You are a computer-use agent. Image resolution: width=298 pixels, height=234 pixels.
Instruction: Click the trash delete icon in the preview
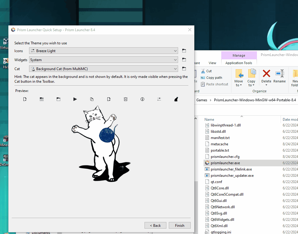click(x=126, y=99)
